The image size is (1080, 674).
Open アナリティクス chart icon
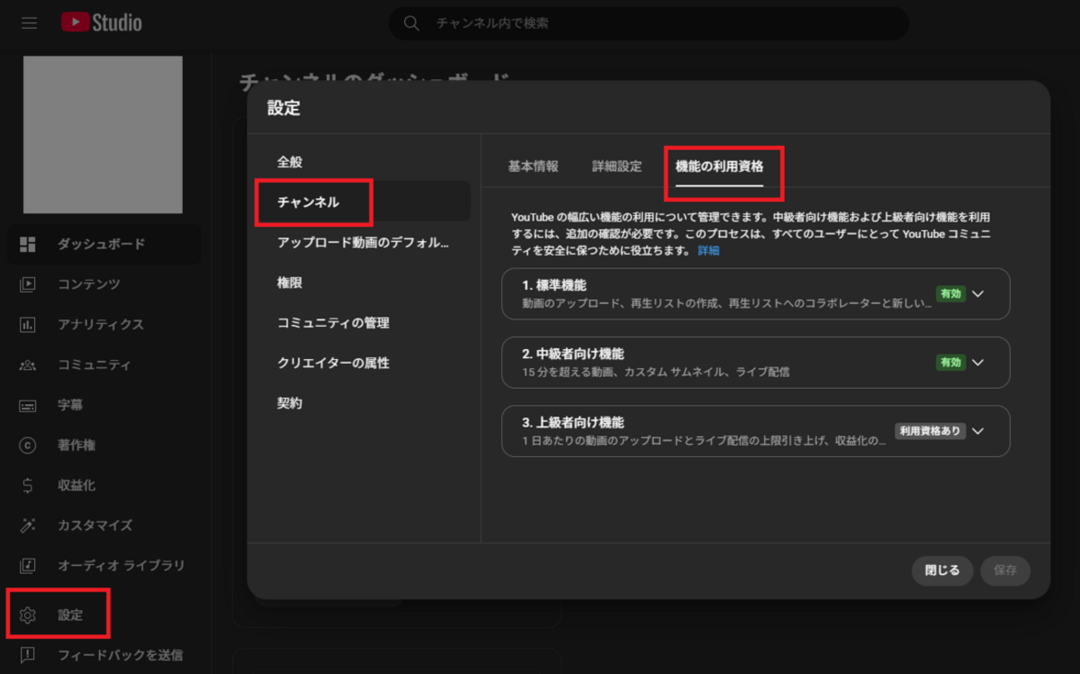[x=27, y=325]
